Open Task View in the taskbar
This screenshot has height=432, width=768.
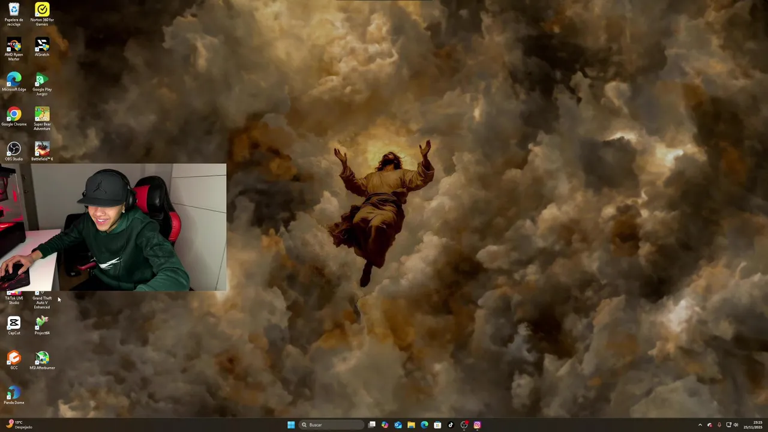[x=372, y=425]
